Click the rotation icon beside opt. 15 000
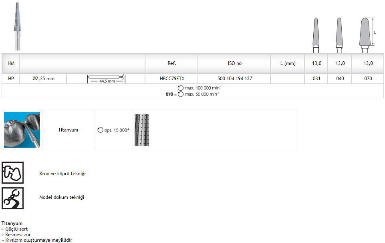The image size is (385, 243). 101,130
